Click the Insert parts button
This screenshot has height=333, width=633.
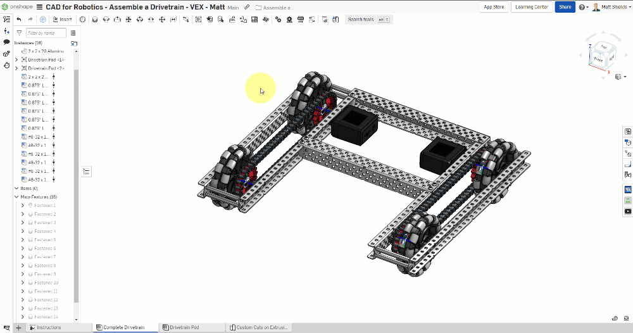pyautogui.click(x=62, y=20)
